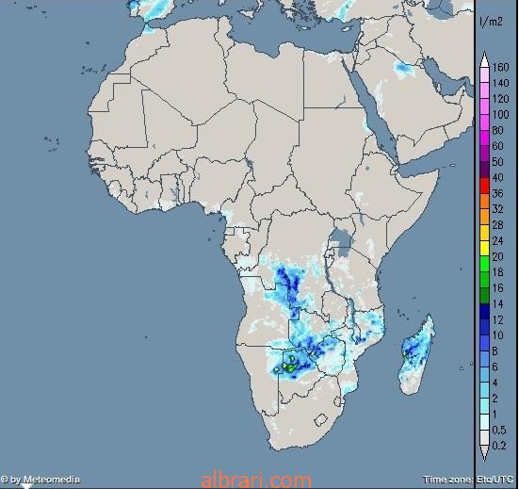Click the dark navy 14 legend swatch
This screenshot has width=519, height=489.
tap(484, 312)
